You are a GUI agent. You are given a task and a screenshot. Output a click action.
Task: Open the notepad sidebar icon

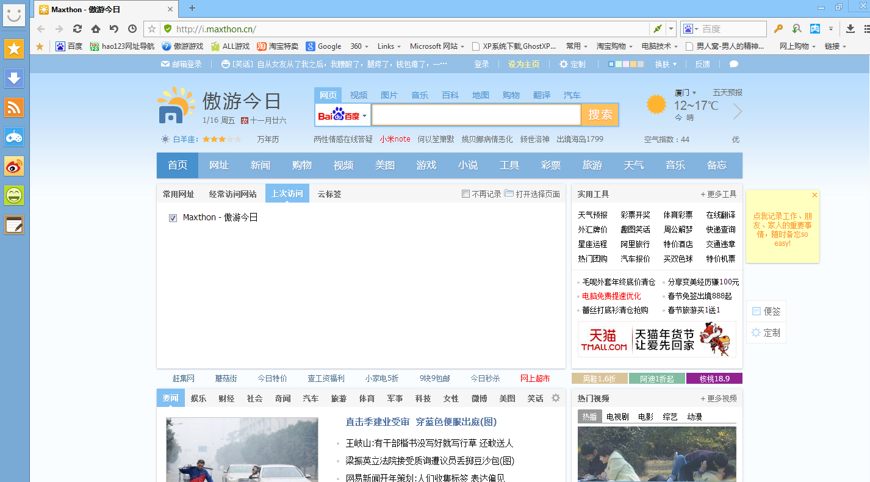14,225
